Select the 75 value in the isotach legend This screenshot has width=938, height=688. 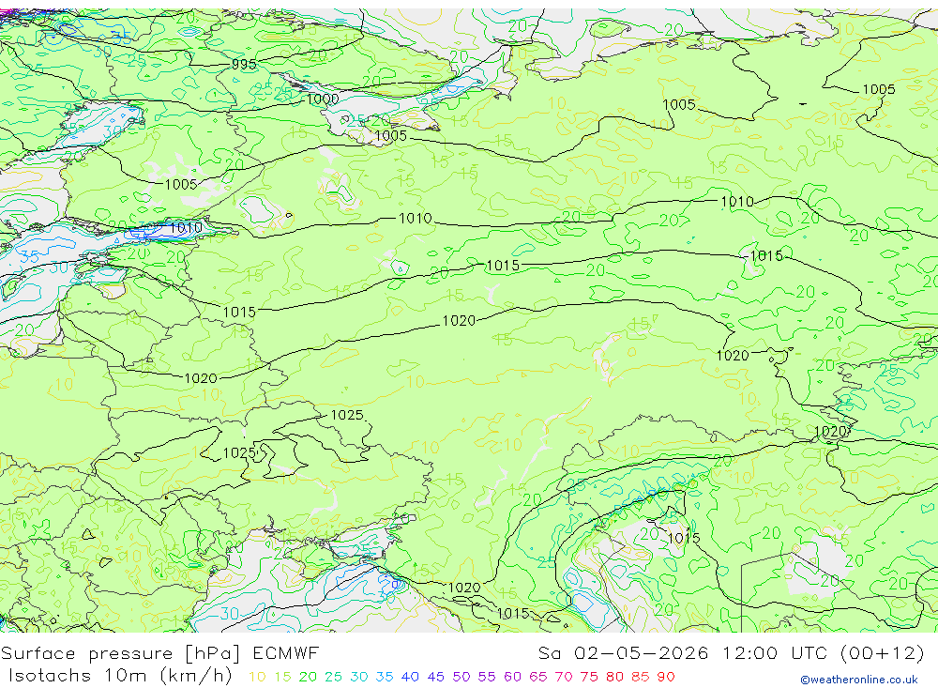point(589,678)
